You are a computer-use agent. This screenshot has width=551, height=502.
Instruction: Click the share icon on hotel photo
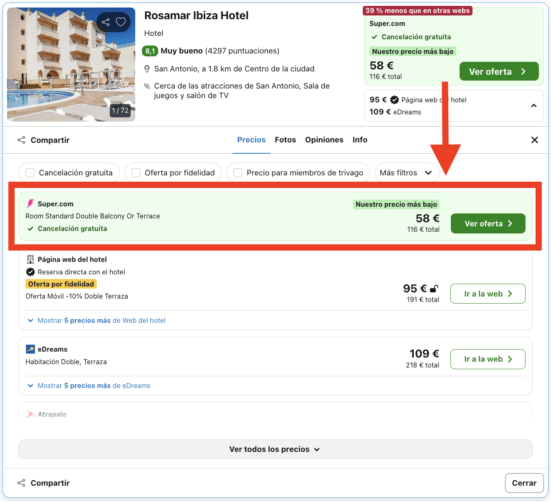tap(106, 22)
